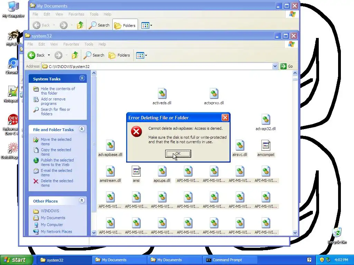The height and width of the screenshot is (265, 354).
Task: Close the Error Deleting File dialog
Action: click(x=225, y=117)
